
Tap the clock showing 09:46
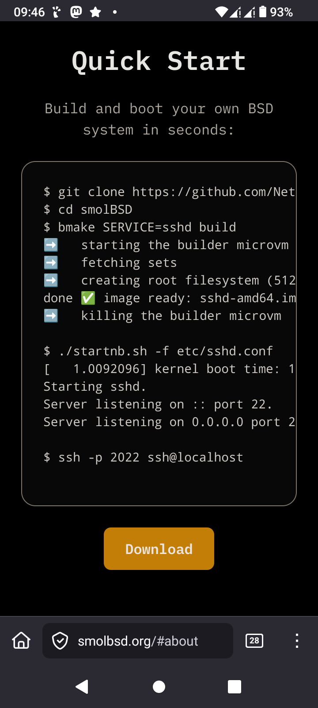point(29,12)
